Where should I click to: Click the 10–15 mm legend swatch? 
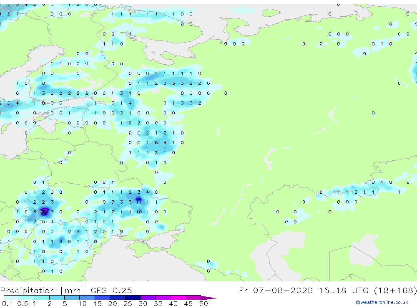point(87,298)
